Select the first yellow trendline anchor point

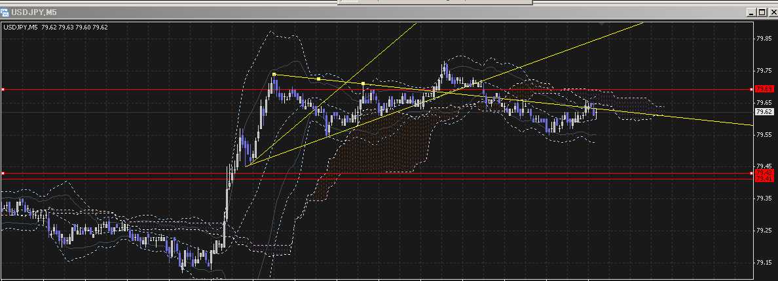click(x=274, y=75)
